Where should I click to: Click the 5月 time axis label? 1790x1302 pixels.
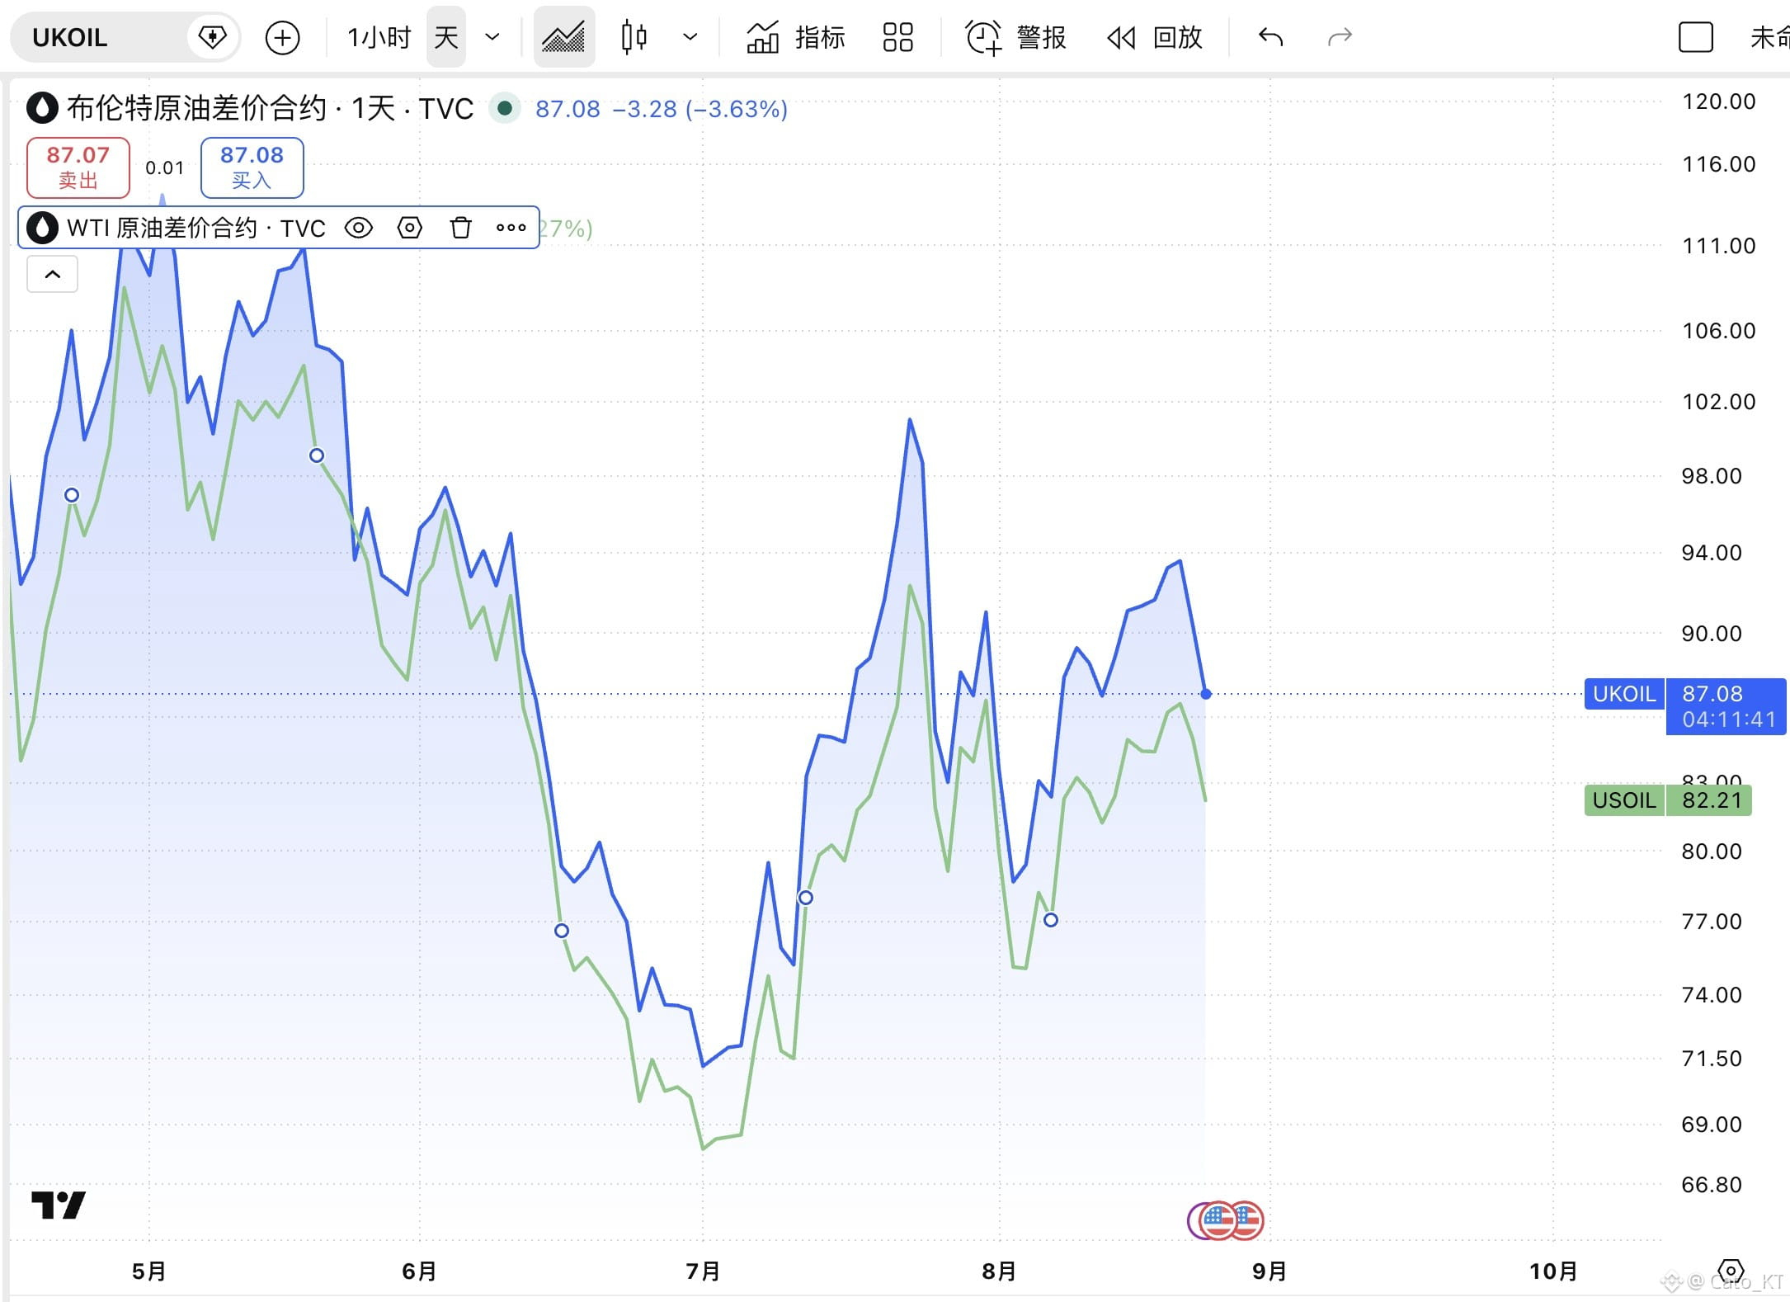coord(149,1271)
